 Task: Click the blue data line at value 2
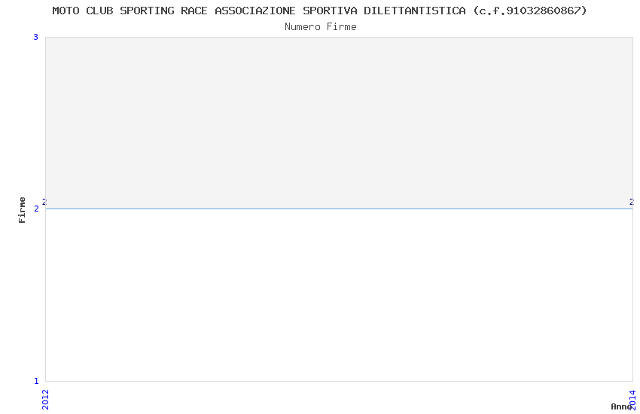(x=339, y=209)
